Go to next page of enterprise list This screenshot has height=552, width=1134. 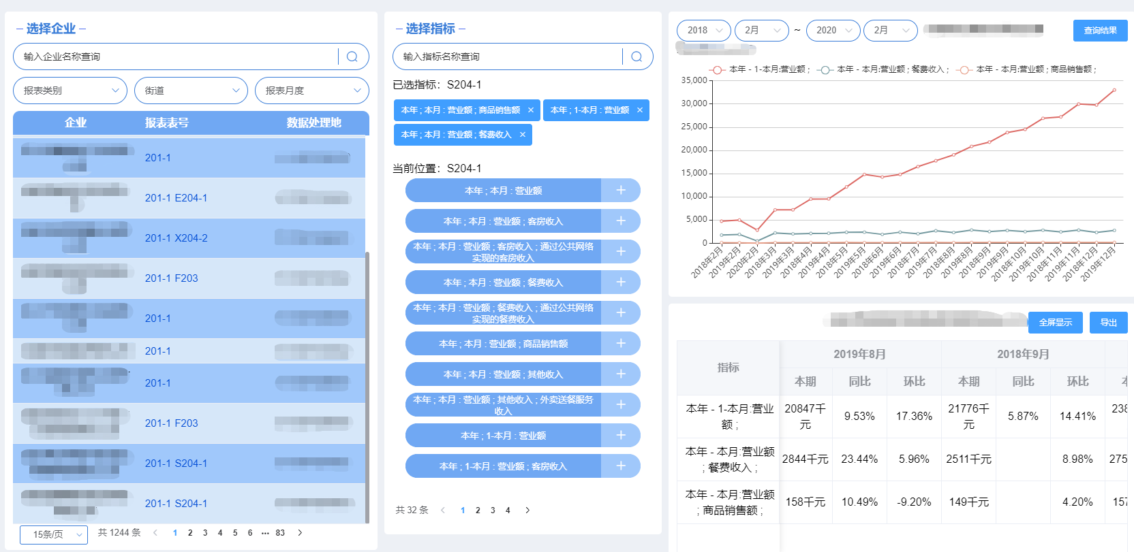pos(300,533)
